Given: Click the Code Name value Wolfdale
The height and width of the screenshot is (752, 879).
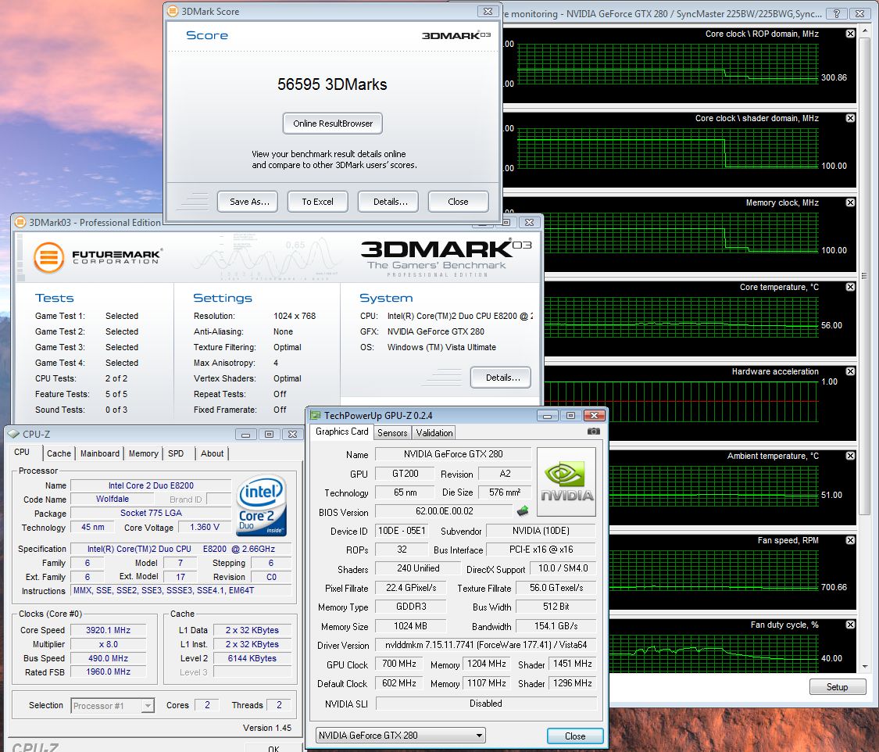Looking at the screenshot, I should [112, 499].
